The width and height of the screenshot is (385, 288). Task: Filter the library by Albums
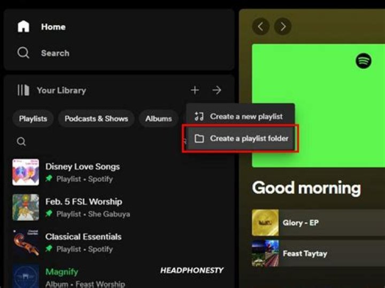tap(158, 119)
